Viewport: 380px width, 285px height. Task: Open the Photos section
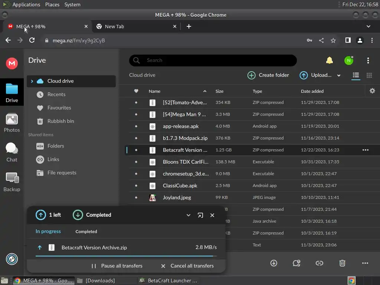(x=12, y=123)
